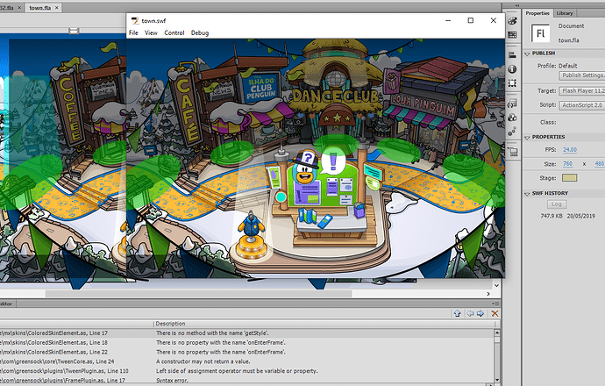Click the Publish Settings button

(x=582, y=75)
